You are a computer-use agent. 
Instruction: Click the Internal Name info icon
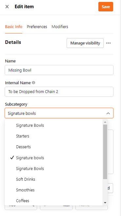click(33, 83)
